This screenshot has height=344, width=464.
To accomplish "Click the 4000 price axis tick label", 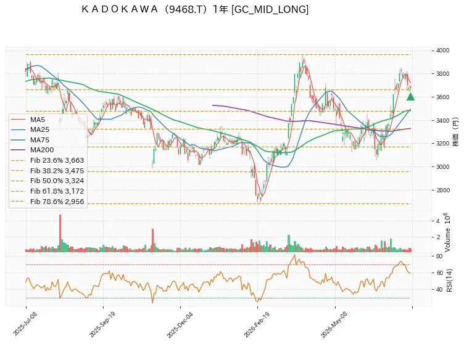I will point(442,51).
